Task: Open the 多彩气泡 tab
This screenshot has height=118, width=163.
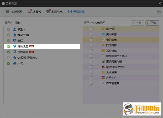Action: click(54, 11)
